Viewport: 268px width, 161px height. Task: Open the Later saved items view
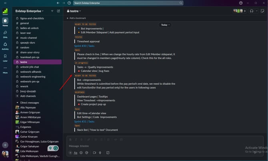pos(5,58)
